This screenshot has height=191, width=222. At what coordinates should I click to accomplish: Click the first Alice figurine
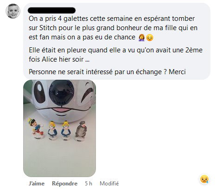point(53,130)
